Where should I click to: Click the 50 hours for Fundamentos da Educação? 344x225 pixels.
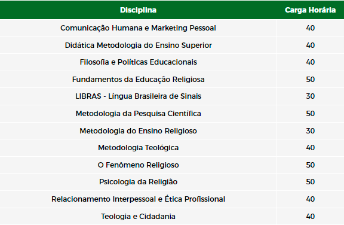point(310,80)
